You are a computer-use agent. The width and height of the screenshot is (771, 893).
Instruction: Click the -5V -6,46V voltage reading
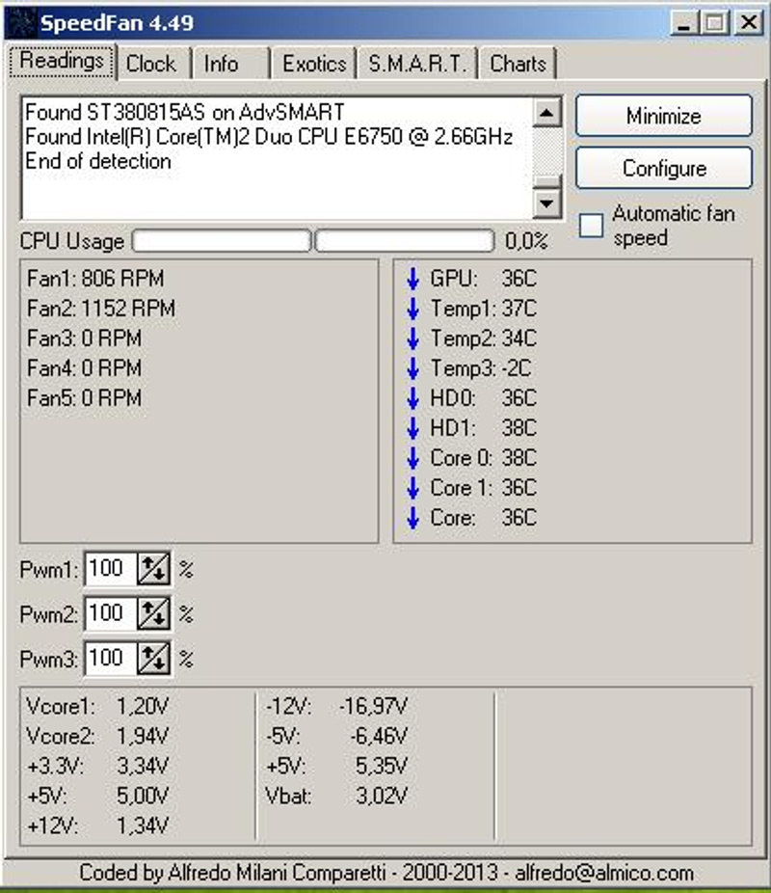coord(337,737)
